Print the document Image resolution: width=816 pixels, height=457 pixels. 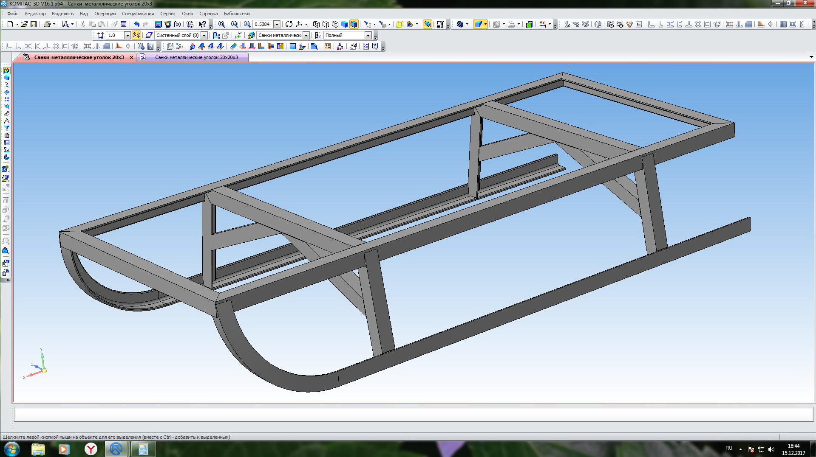click(x=47, y=24)
